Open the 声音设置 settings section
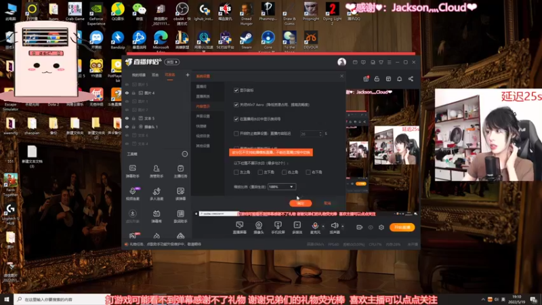 click(203, 116)
